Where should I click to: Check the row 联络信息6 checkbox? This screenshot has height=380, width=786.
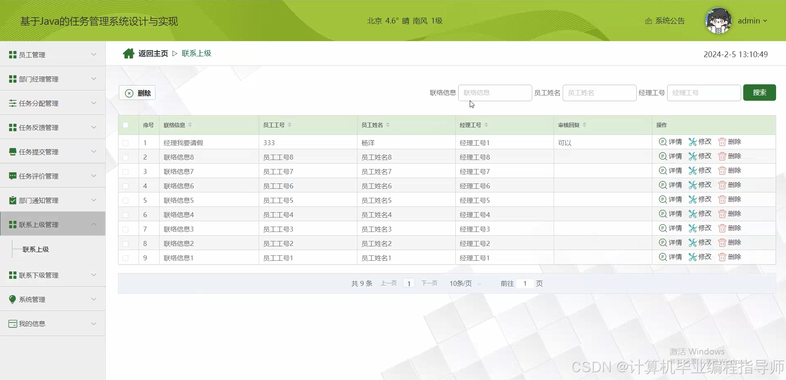[125, 186]
